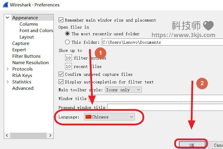Click the Chinese flag in Language box

pyautogui.click(x=88, y=117)
